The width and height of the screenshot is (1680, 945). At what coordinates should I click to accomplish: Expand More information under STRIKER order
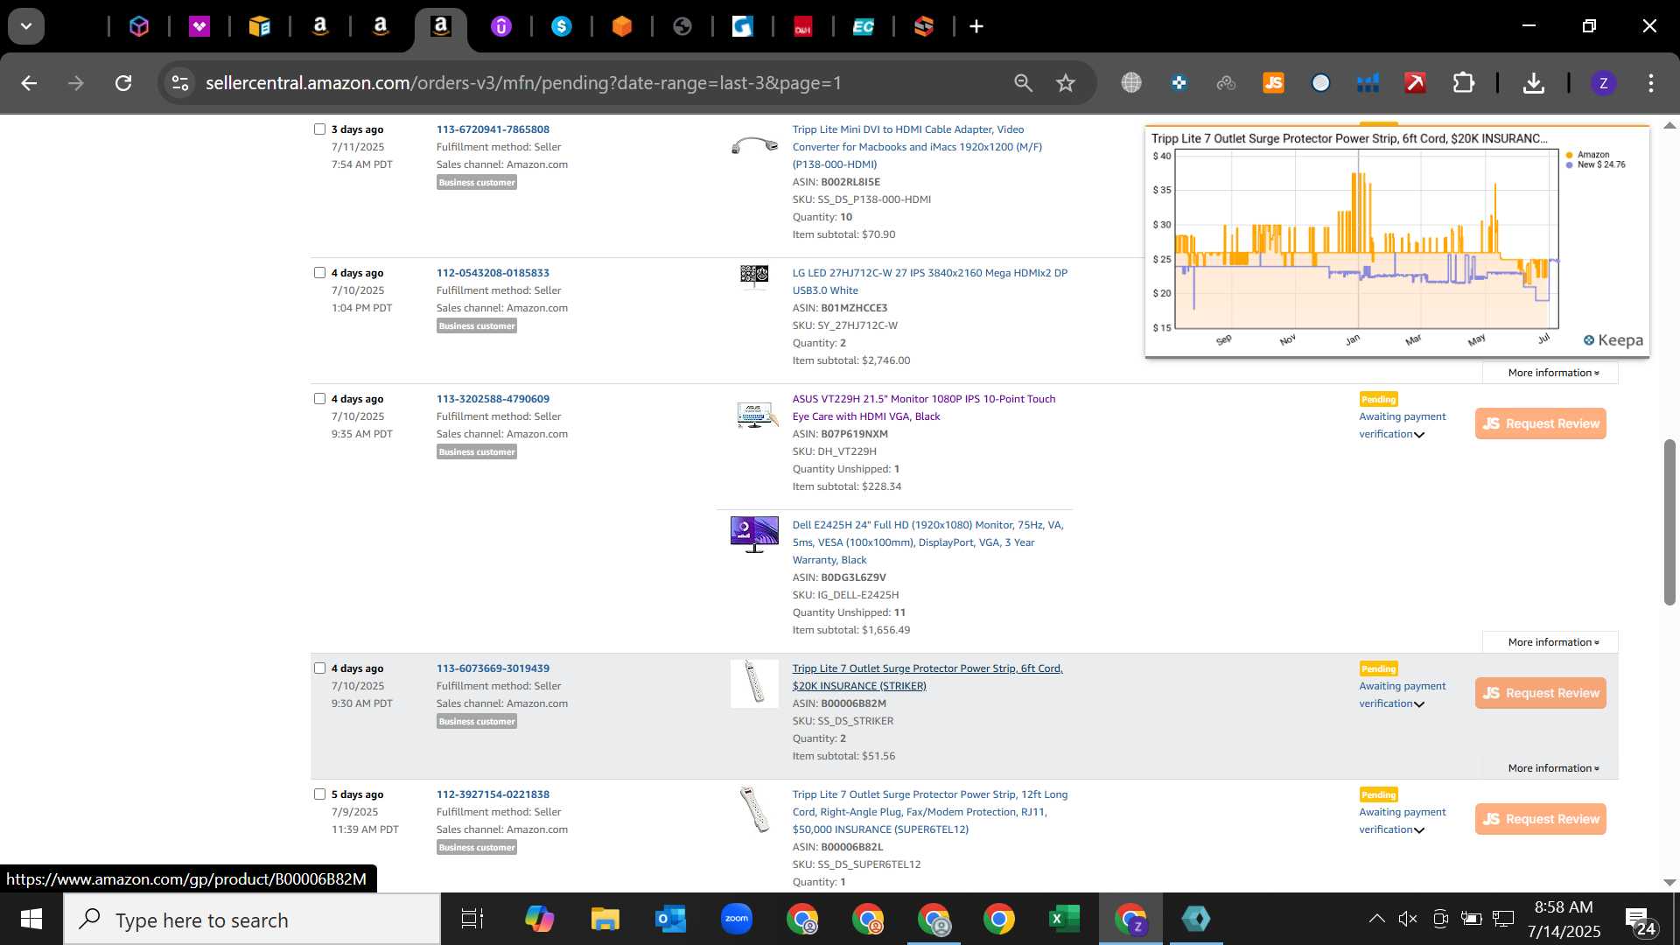(1553, 768)
